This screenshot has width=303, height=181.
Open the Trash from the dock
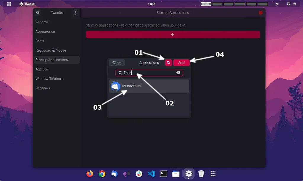point(201,174)
